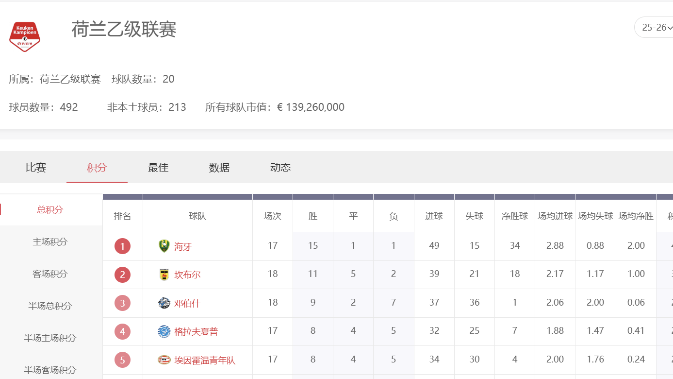This screenshot has height=379, width=673.
Task: Select the 积分 tab
Action: pyautogui.click(x=97, y=167)
